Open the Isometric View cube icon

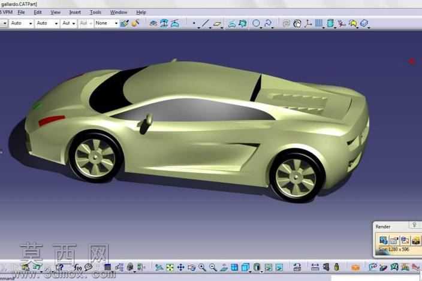coord(245,267)
